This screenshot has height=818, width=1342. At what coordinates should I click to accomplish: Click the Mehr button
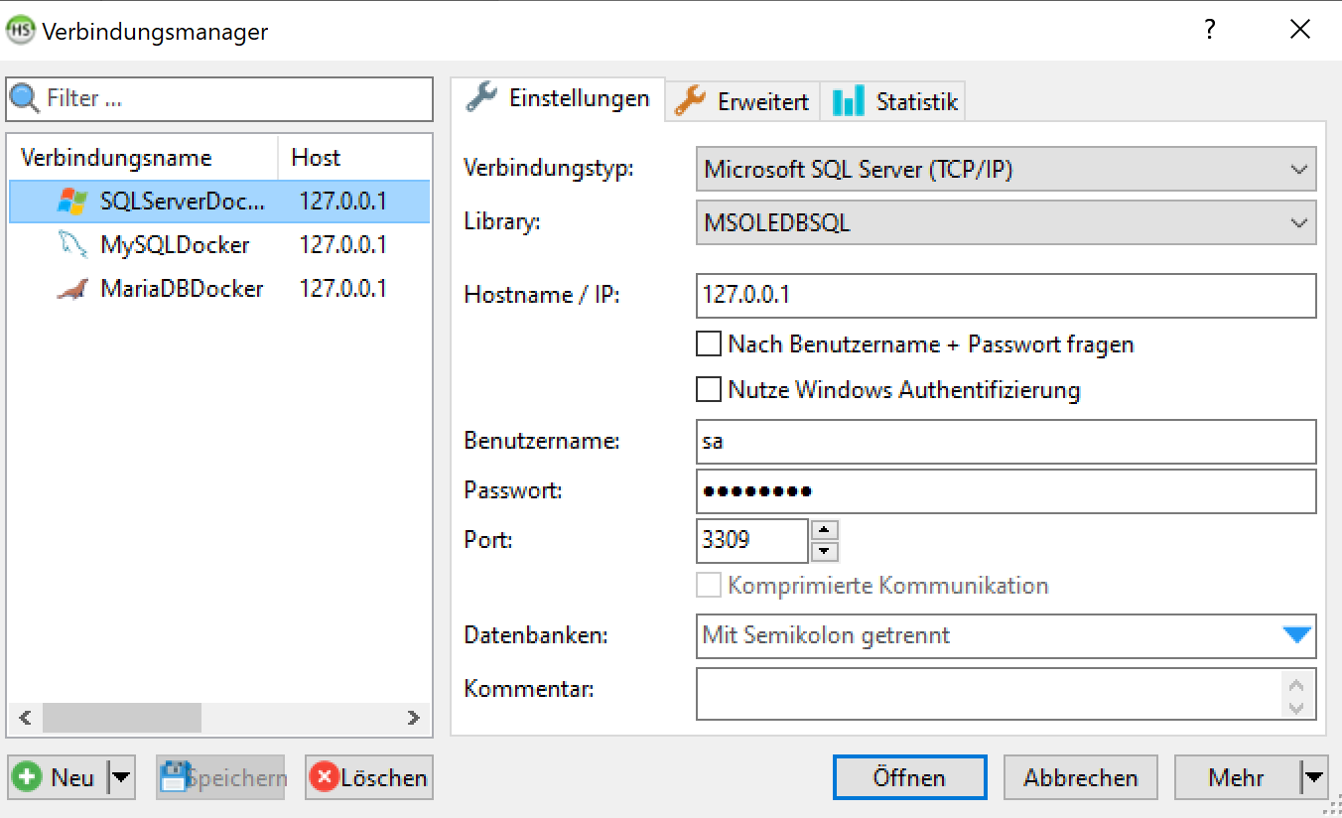[1237, 777]
